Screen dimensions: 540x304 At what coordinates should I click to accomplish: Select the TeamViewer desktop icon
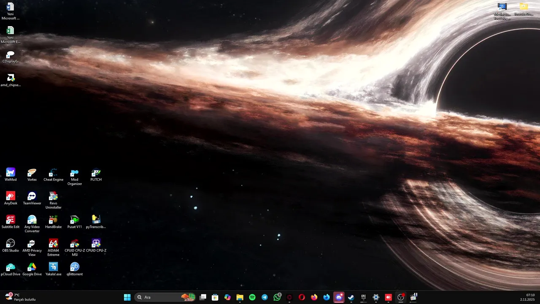(x=32, y=198)
